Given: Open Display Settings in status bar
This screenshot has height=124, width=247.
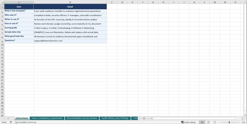Looking at the screenshot, I should point(188,122).
